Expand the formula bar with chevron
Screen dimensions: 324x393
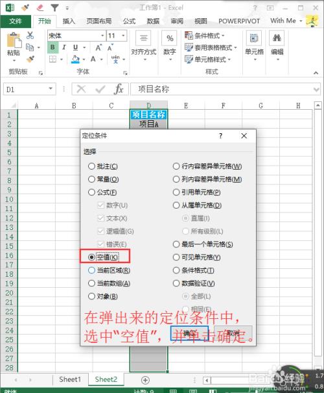[x=316, y=89]
